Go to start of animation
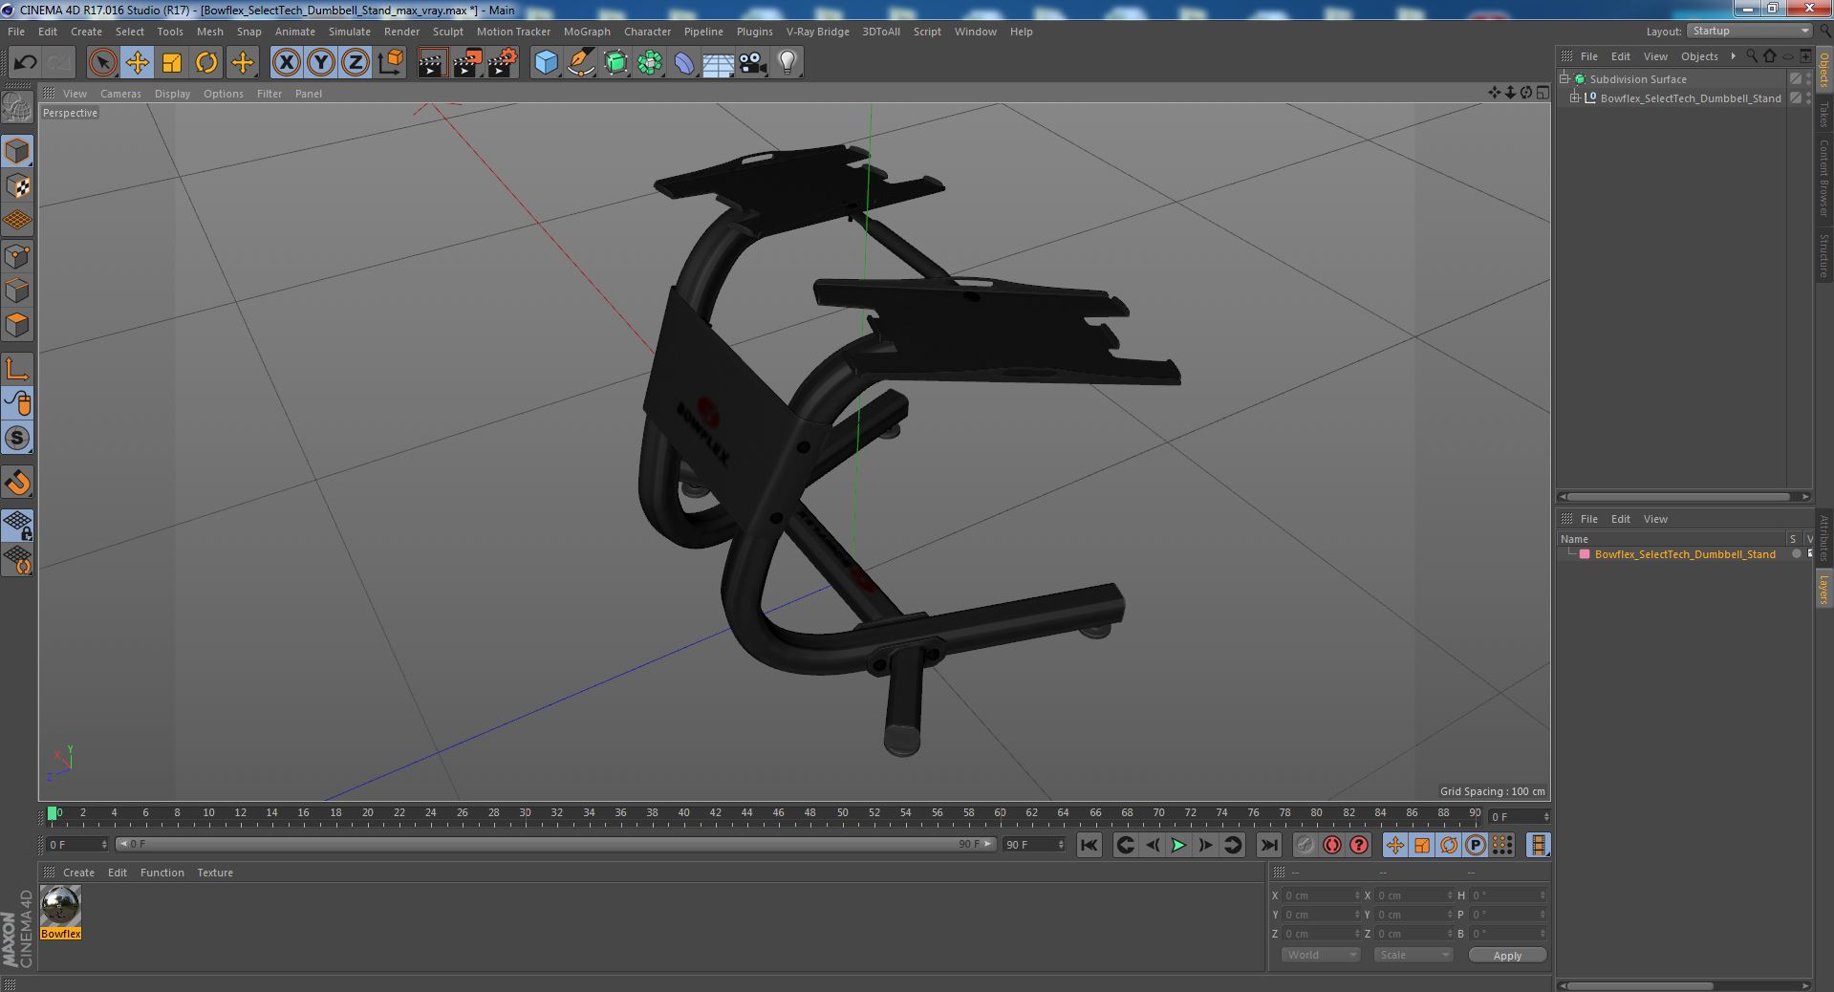Screen dimensions: 1834x992 pos(1089,845)
